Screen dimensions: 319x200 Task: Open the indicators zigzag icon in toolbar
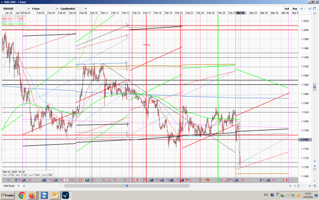pos(301,9)
